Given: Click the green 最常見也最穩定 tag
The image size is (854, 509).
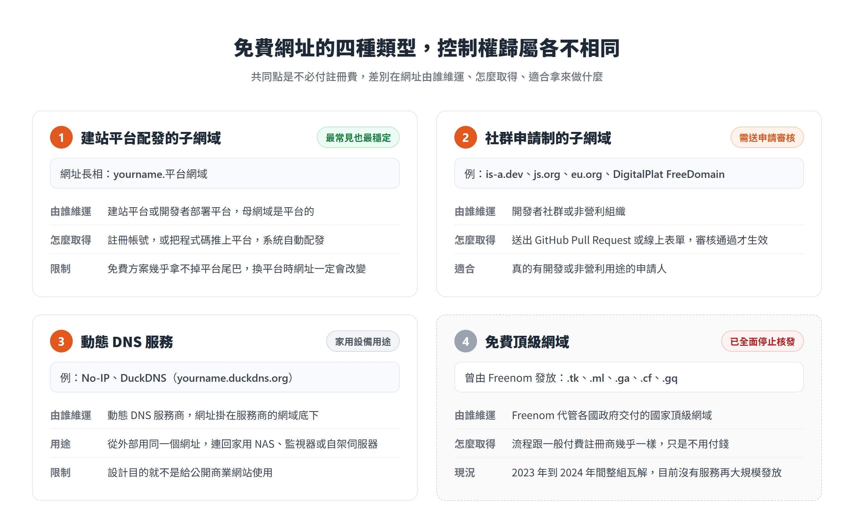Looking at the screenshot, I should 358,138.
